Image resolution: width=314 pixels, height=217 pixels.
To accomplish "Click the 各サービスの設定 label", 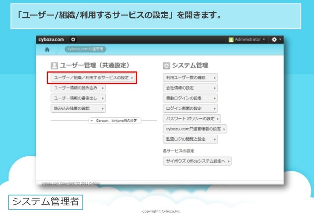I will (179, 151).
